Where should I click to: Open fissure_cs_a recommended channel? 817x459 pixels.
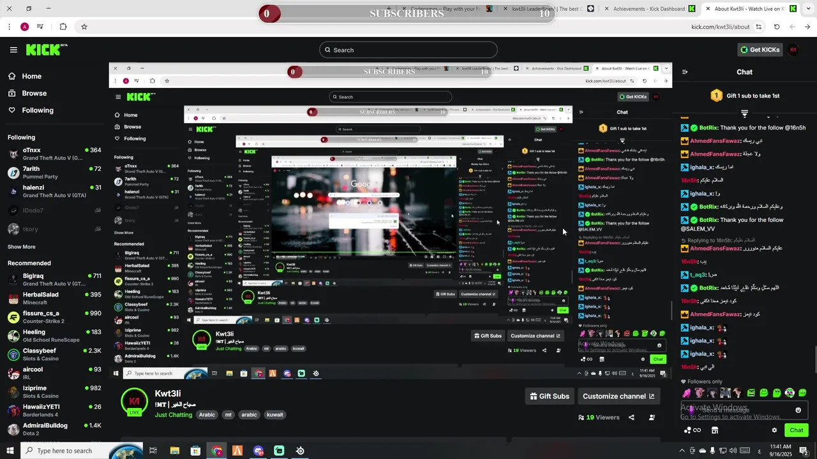click(x=54, y=317)
